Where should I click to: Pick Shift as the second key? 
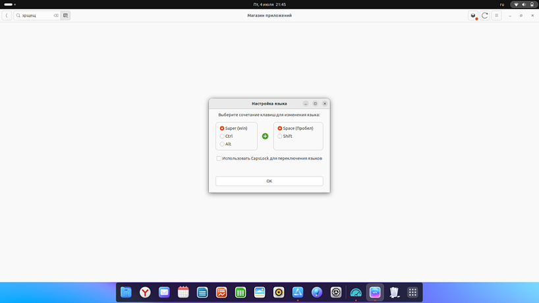[280, 136]
